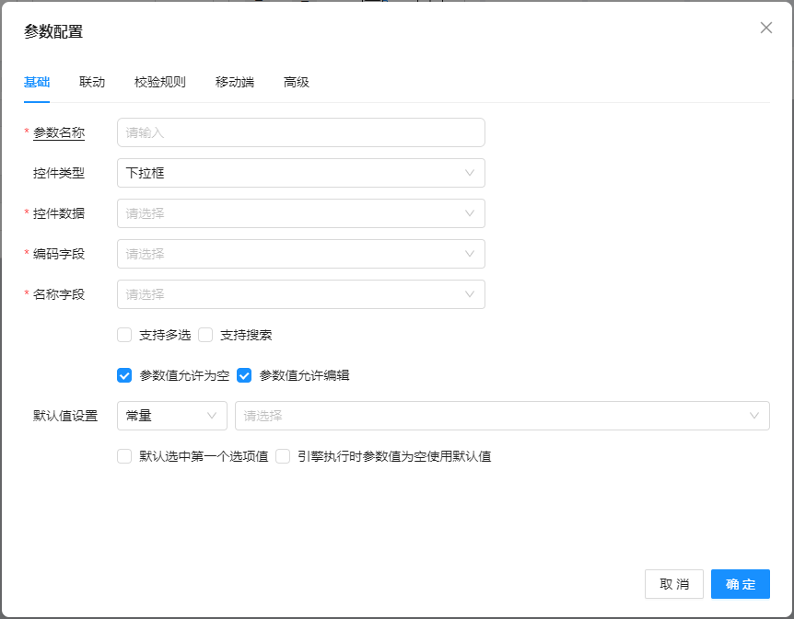Screen dimensions: 794x619
Task: Disable the 参数值允许编辑 checkbox
Action: click(x=244, y=375)
